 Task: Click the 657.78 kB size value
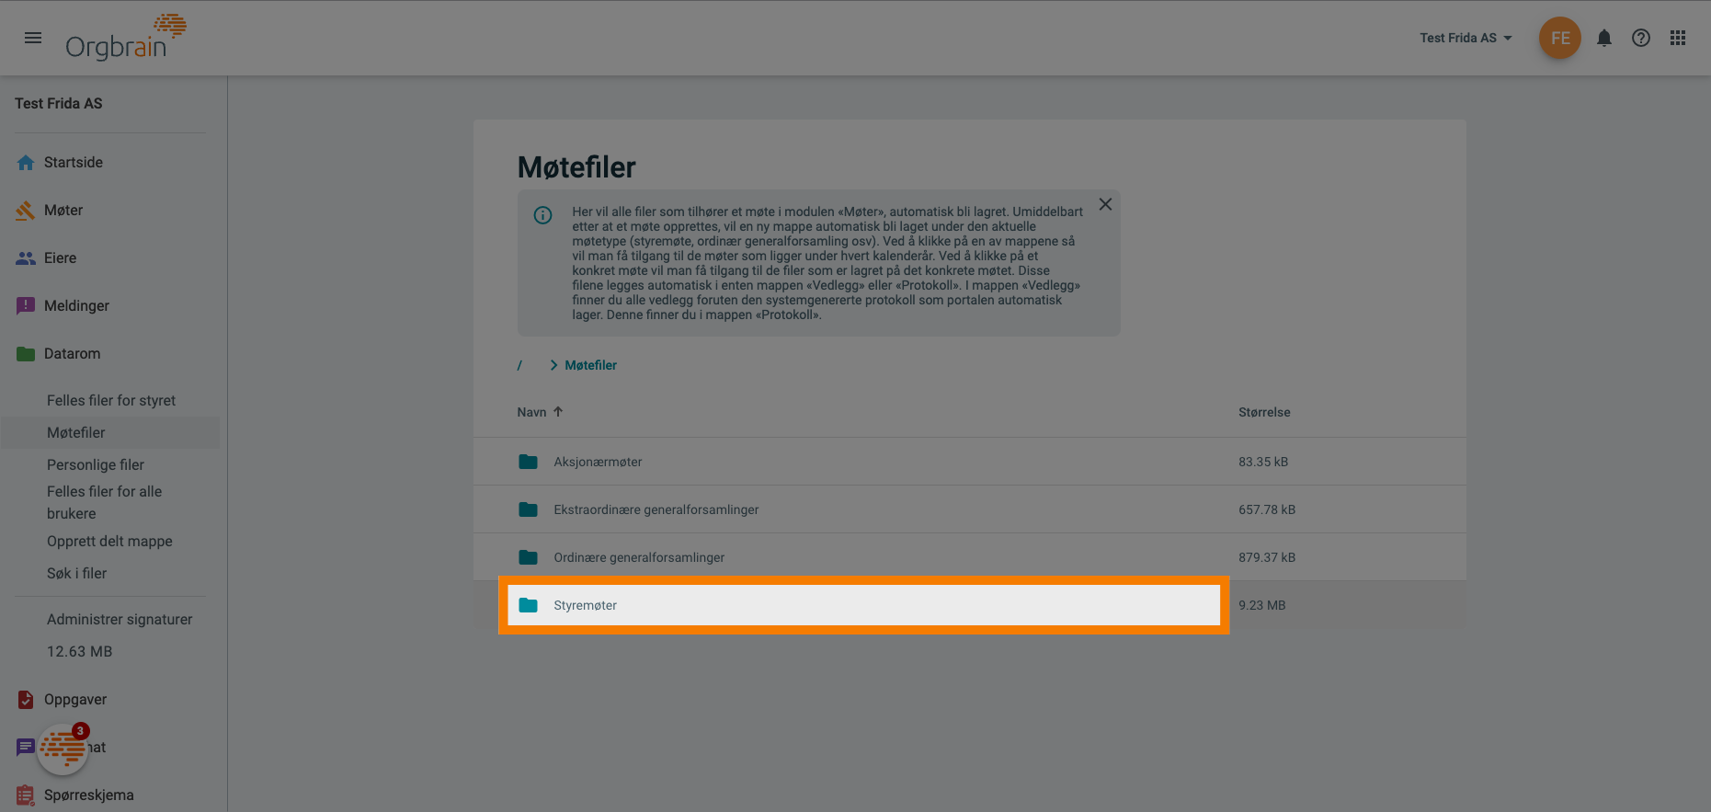1267,509
